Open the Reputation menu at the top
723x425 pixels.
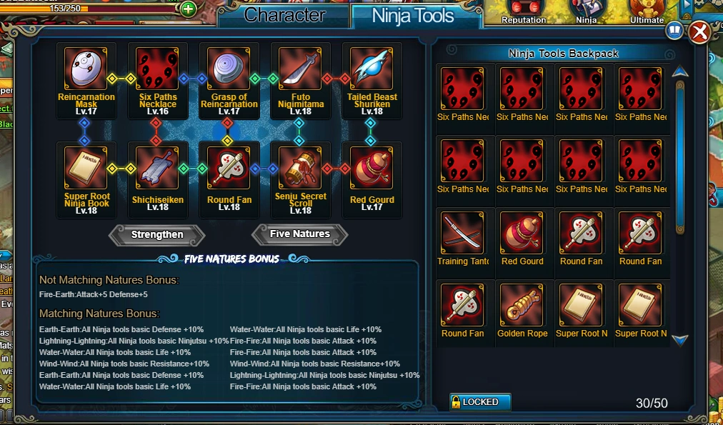click(524, 12)
